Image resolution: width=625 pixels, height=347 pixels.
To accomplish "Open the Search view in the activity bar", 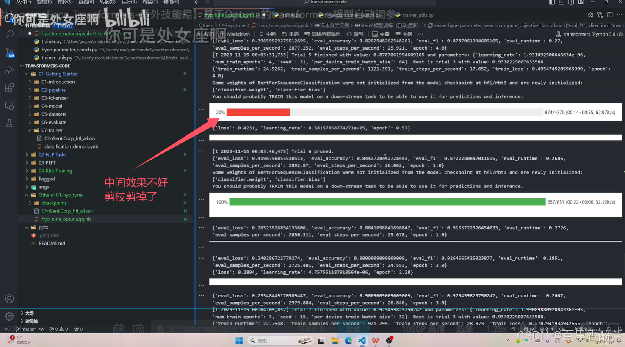I will tap(9, 35).
